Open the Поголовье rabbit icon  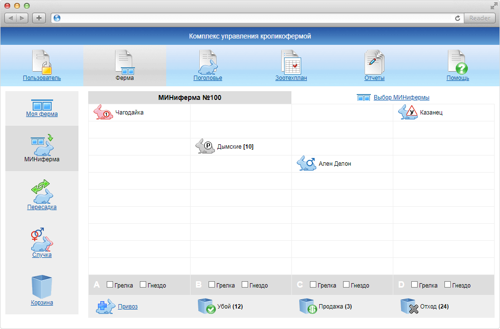pos(208,62)
